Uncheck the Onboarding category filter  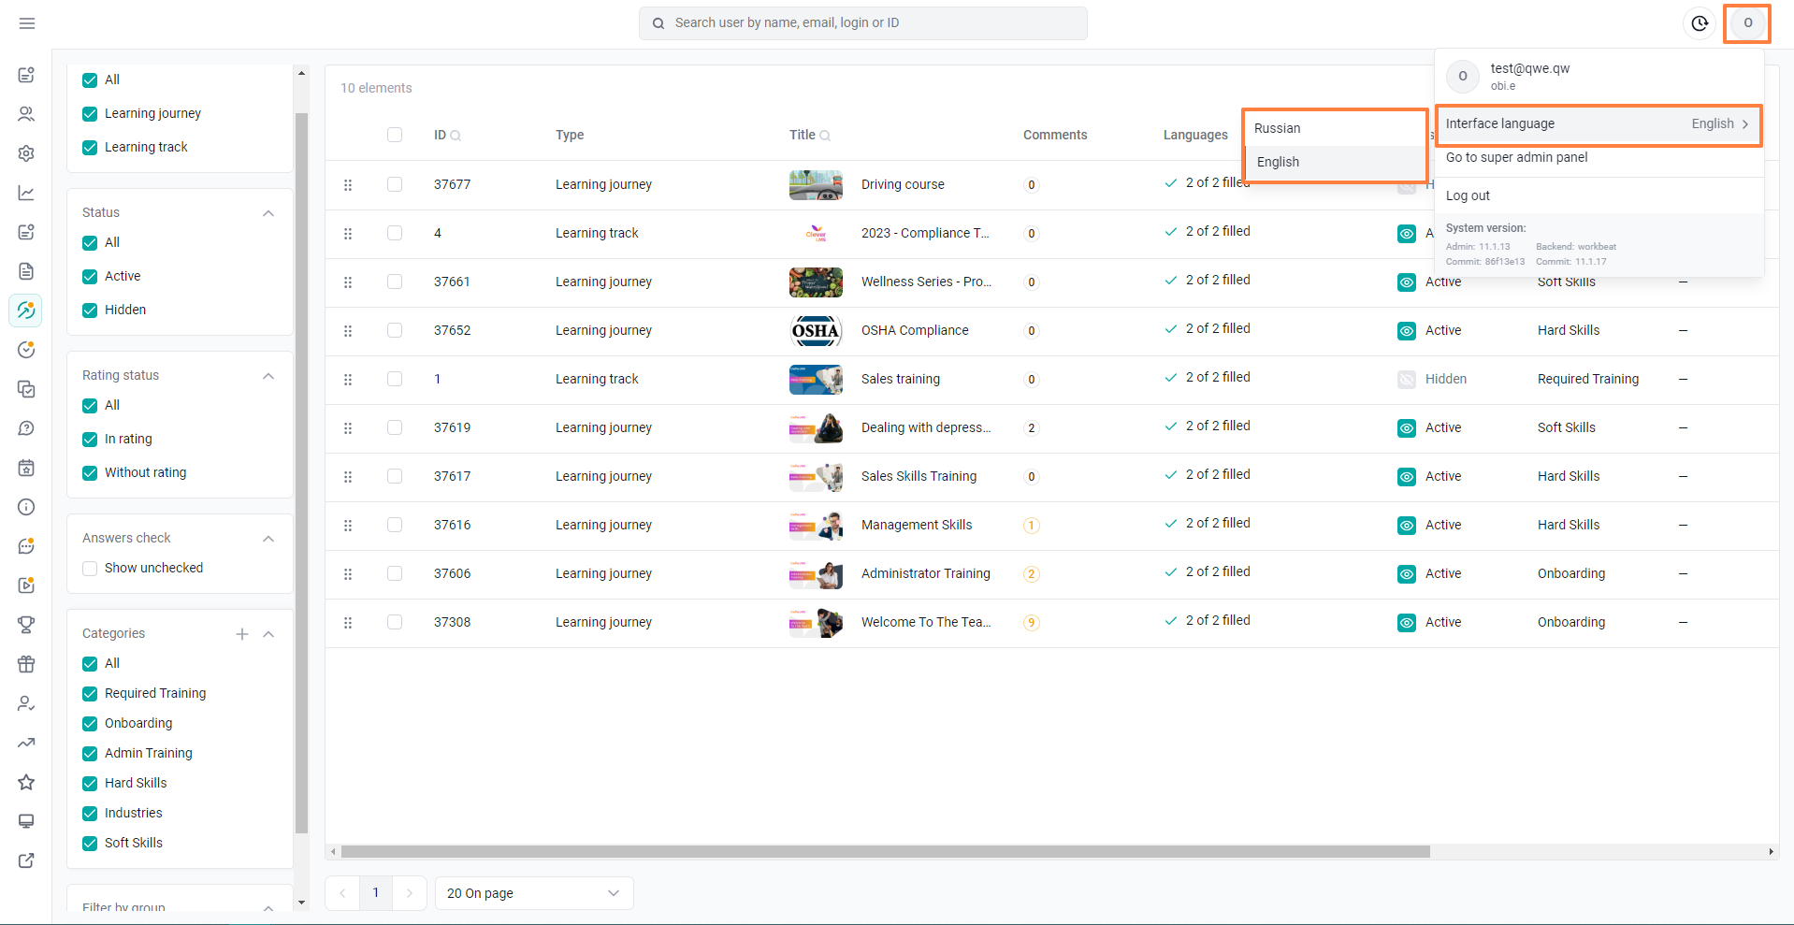click(90, 724)
